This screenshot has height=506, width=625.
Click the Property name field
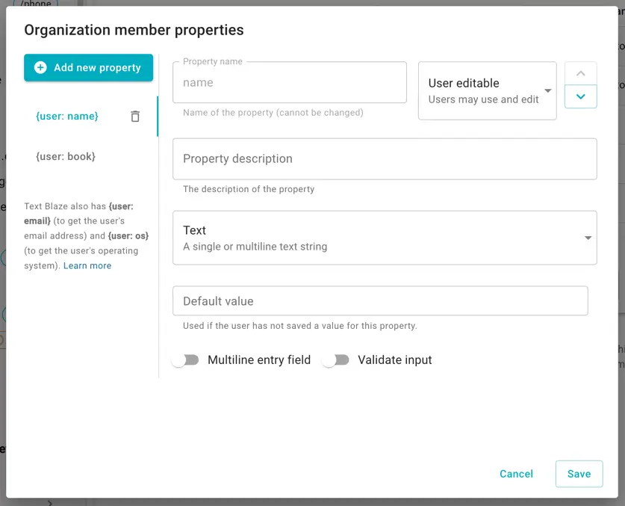pos(289,82)
